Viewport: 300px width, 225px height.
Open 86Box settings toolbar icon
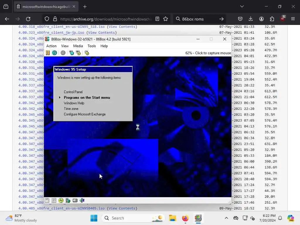87,53
